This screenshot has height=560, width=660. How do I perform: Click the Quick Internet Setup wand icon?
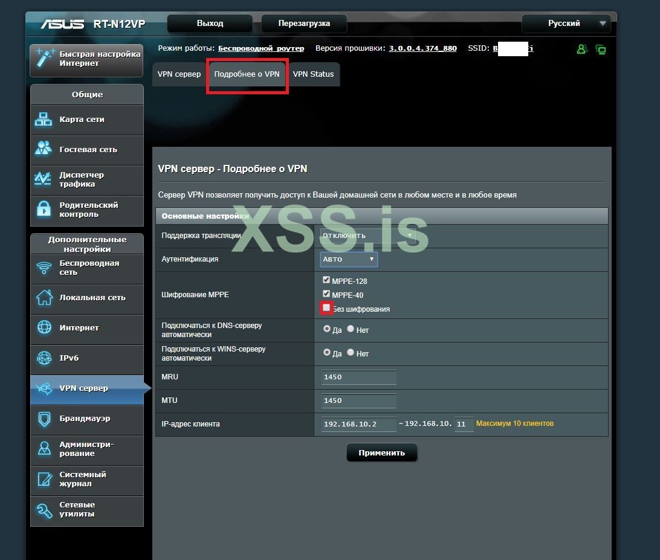pos(45,57)
